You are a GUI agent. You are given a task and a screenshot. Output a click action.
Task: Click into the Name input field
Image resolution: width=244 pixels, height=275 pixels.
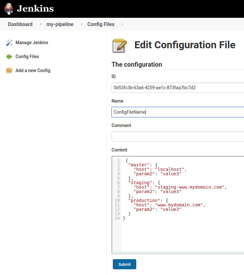pyautogui.click(x=177, y=112)
